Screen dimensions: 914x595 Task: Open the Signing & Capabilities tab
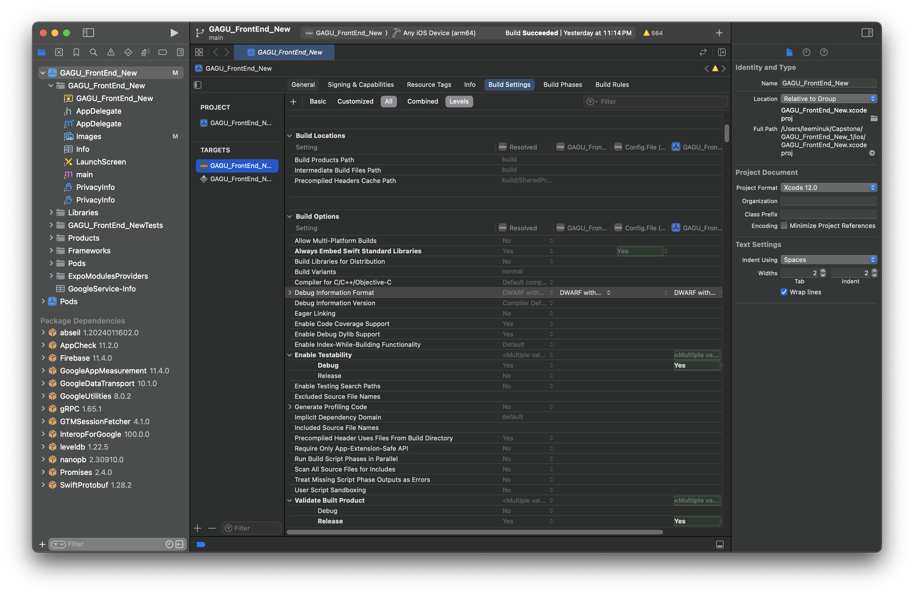(x=360, y=84)
